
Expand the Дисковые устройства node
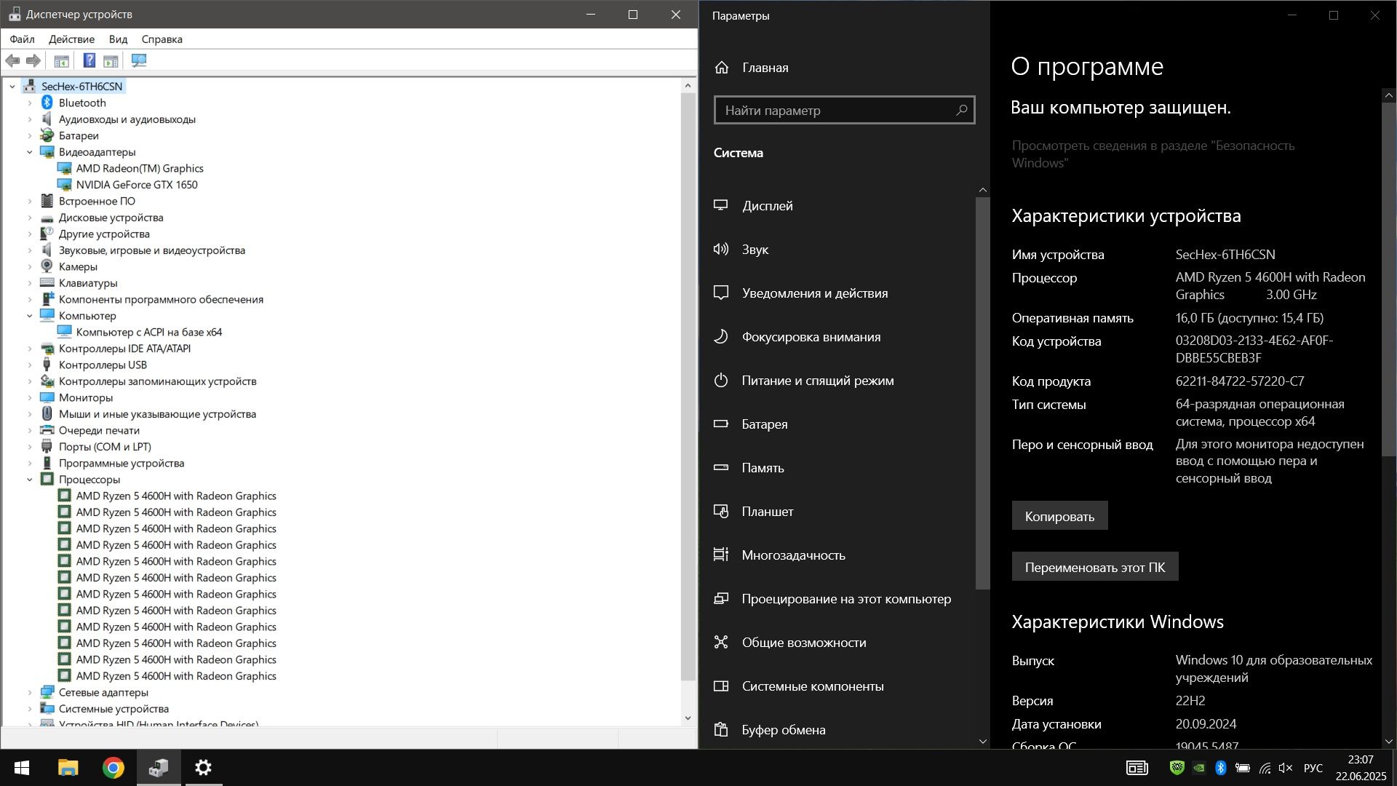[30, 218]
